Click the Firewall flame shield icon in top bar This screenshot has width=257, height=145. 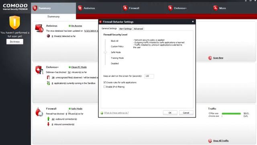click(125, 8)
